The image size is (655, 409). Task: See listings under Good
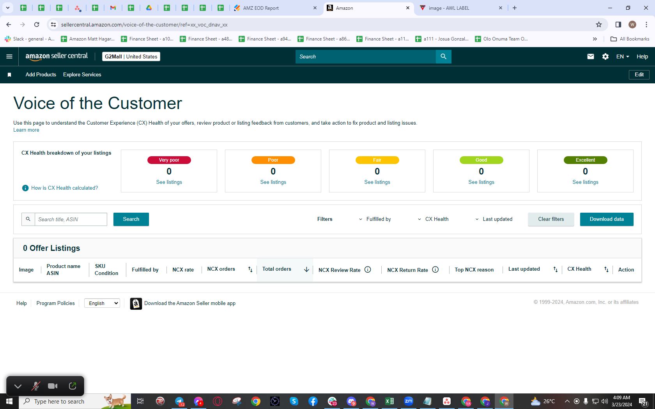(481, 182)
